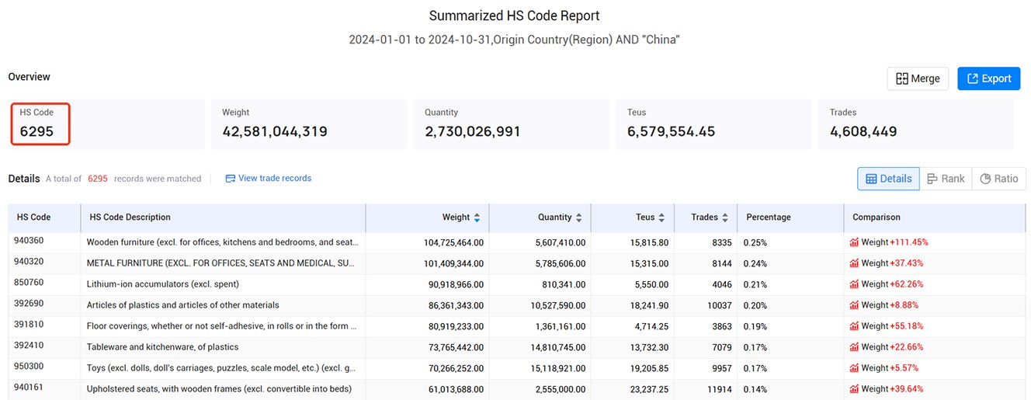Image resolution: width=1031 pixels, height=400 pixels.
Task: Switch to the Details view tab
Action: tap(888, 179)
